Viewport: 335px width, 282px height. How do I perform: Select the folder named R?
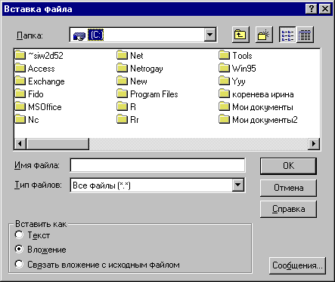pos(126,107)
